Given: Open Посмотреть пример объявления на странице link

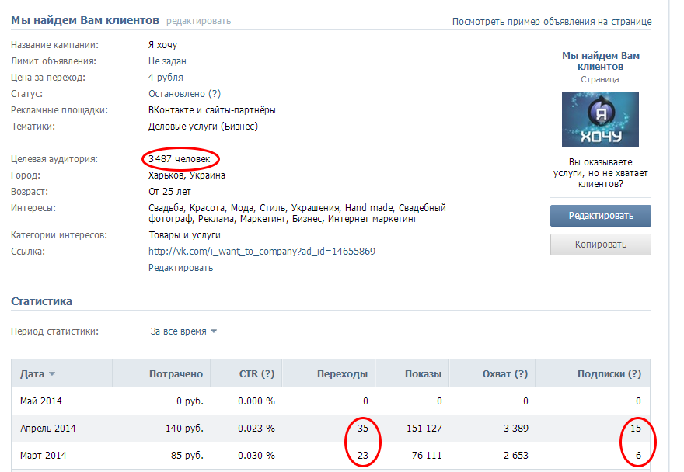Looking at the screenshot, I should [552, 22].
